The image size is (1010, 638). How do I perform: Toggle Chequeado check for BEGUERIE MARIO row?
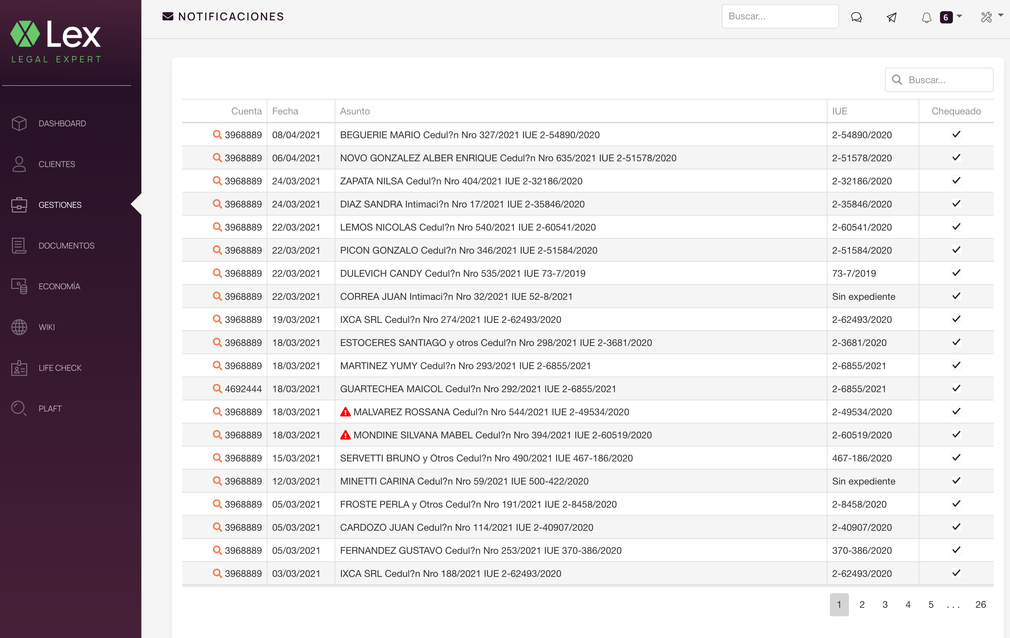[x=956, y=134]
